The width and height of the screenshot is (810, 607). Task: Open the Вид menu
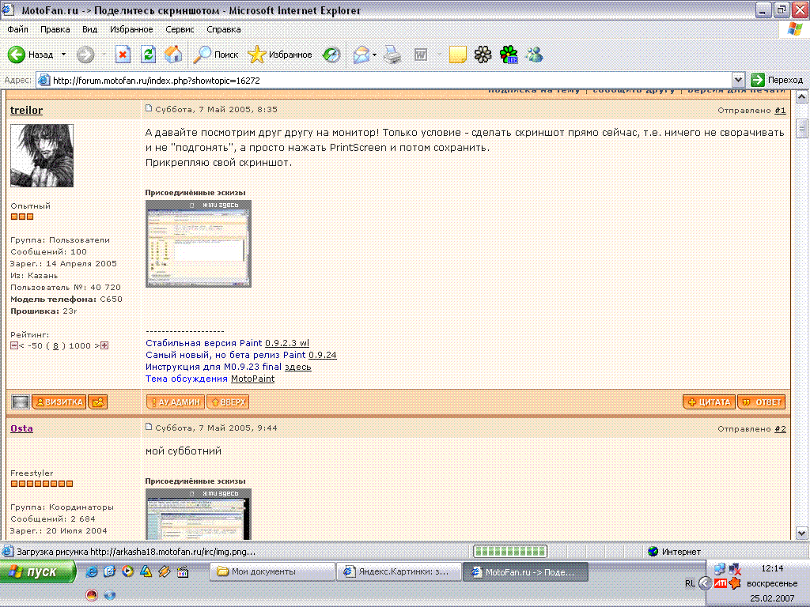[89, 29]
